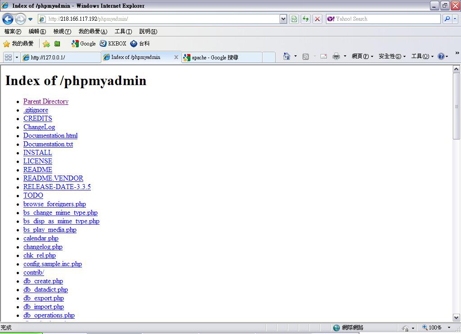Click the Print icon
The height and width of the screenshot is (334, 461).
[336, 56]
